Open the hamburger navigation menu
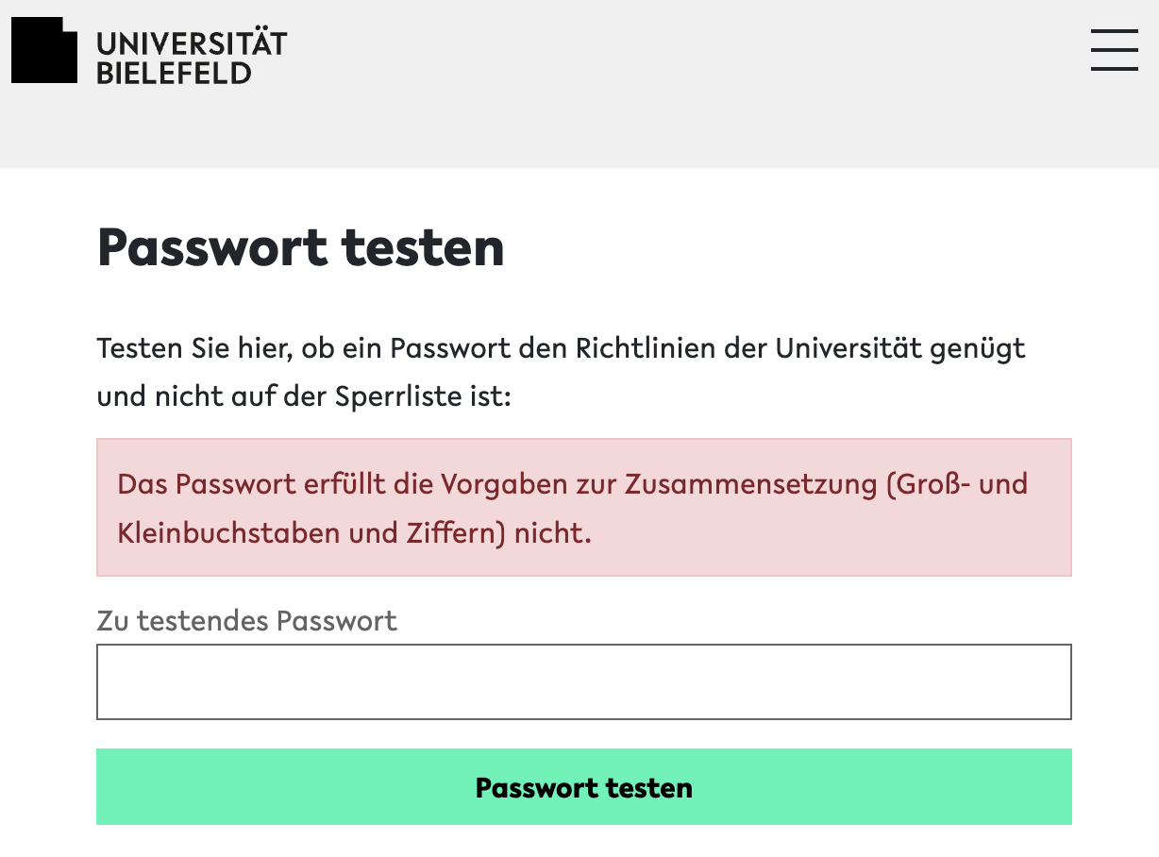Screen dimensions: 1159x857 [x=1114, y=49]
